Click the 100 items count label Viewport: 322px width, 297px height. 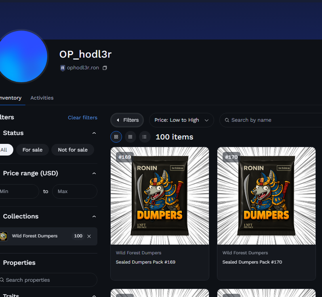(175, 137)
